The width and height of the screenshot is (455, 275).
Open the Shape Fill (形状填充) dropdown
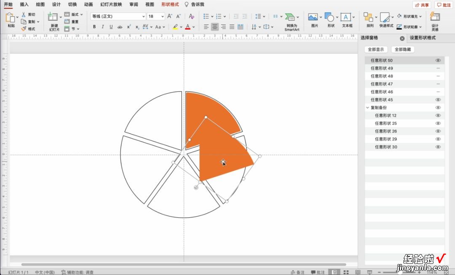click(x=409, y=16)
